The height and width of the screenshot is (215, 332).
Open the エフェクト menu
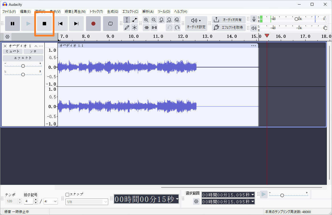point(130,12)
